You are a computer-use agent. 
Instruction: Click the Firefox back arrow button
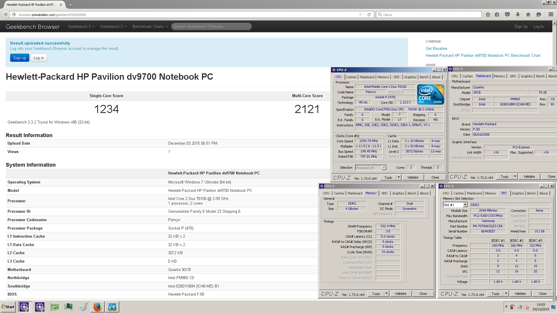click(6, 14)
